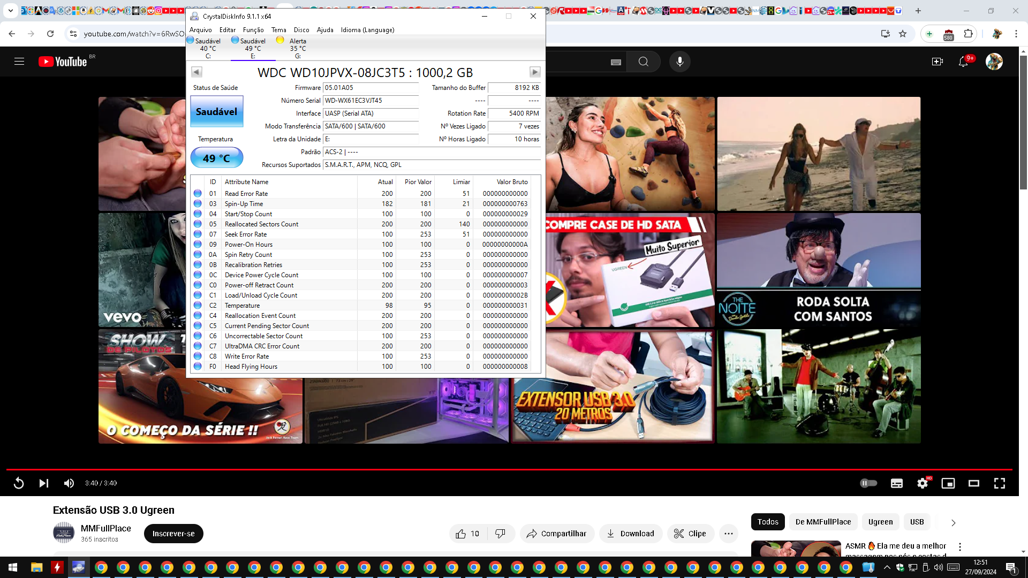Expand the more actions ellipsis below video

point(728,534)
